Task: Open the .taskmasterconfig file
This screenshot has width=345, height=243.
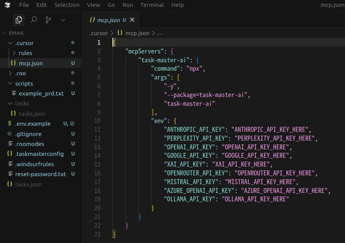Action: [41, 154]
